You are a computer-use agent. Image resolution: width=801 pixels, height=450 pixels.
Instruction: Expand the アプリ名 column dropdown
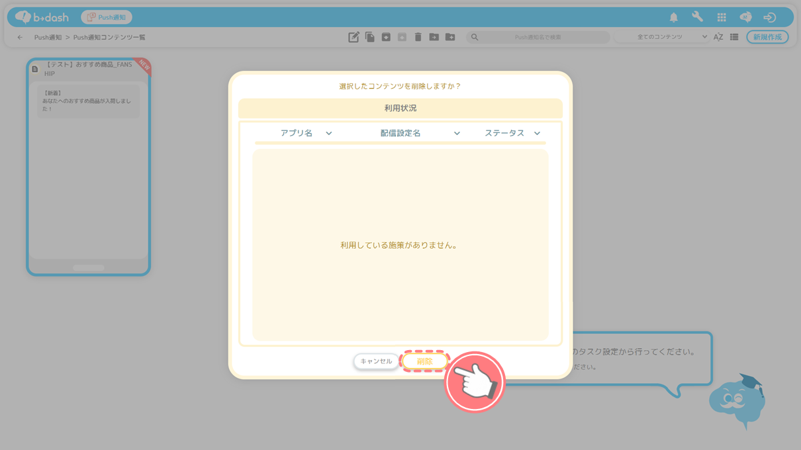click(328, 133)
